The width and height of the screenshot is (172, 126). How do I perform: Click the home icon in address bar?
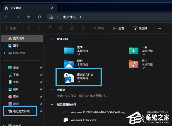(x=51, y=17)
